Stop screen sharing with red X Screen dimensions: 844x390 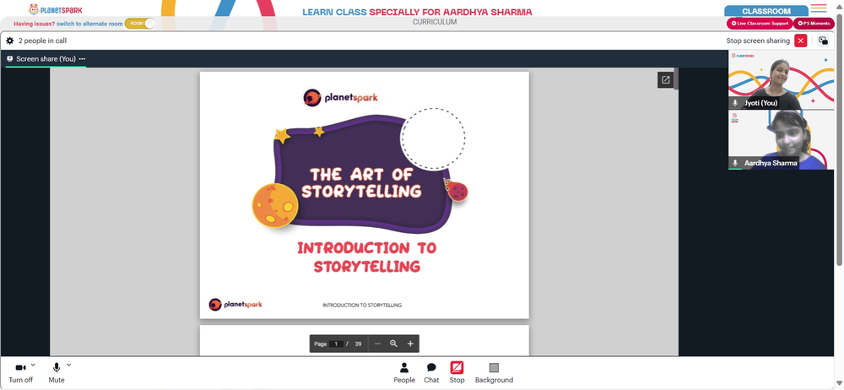(x=800, y=41)
